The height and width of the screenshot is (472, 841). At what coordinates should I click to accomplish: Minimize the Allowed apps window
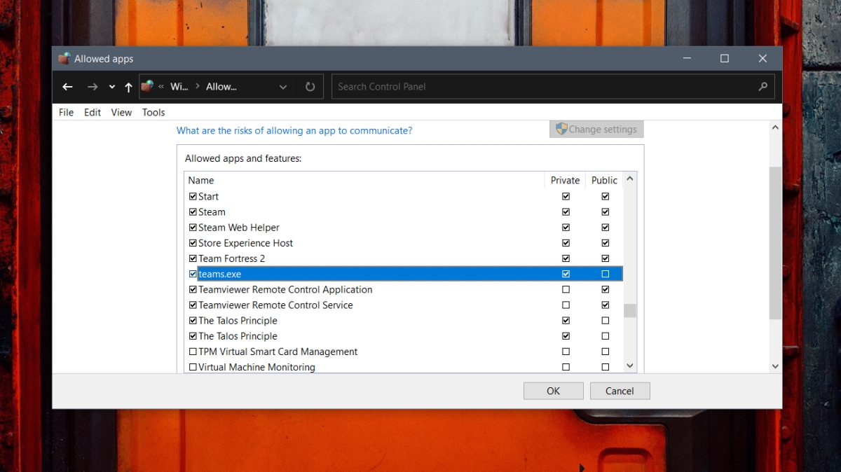coord(687,59)
